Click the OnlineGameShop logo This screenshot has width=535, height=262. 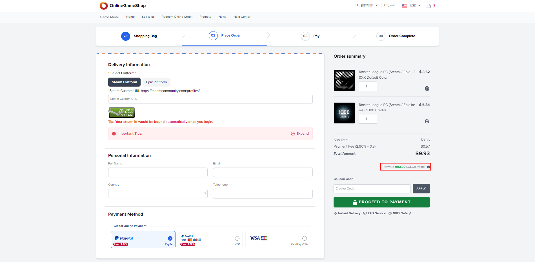coord(123,6)
